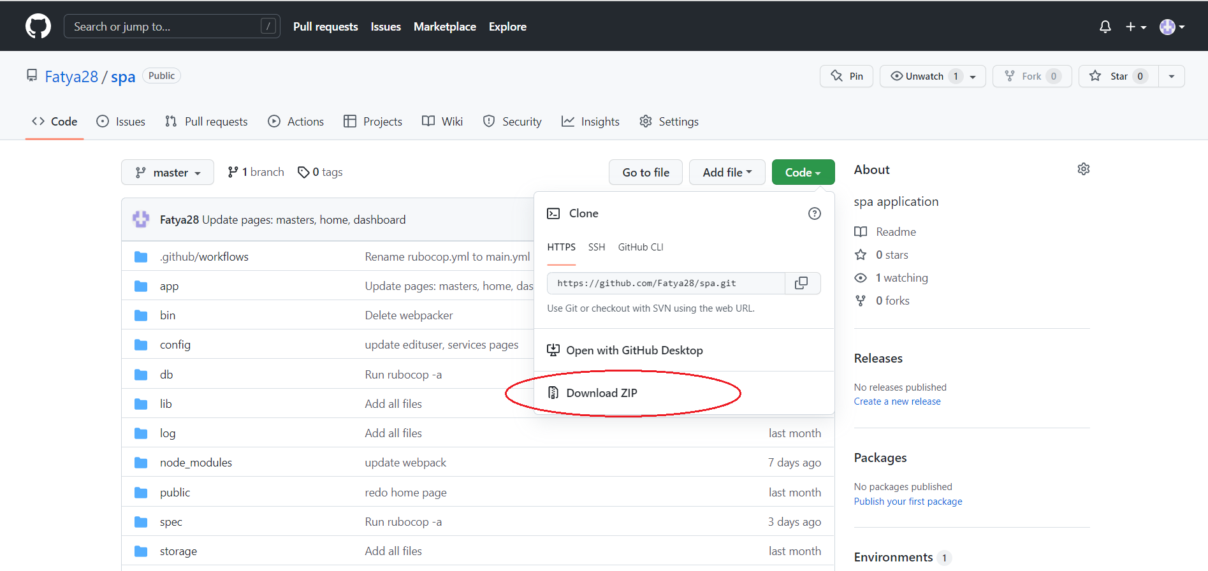Expand the Add file dropdown

pyautogui.click(x=727, y=172)
